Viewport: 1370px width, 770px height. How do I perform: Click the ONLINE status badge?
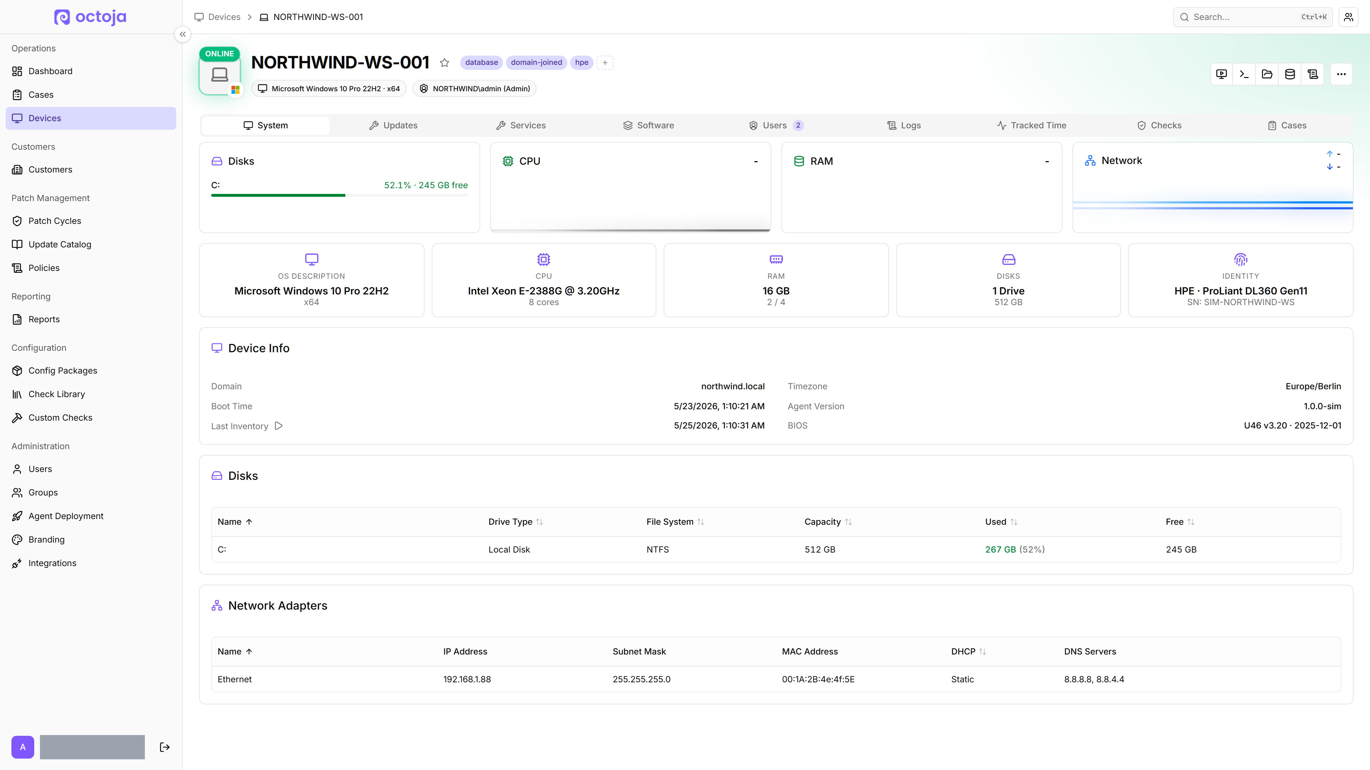(x=220, y=54)
